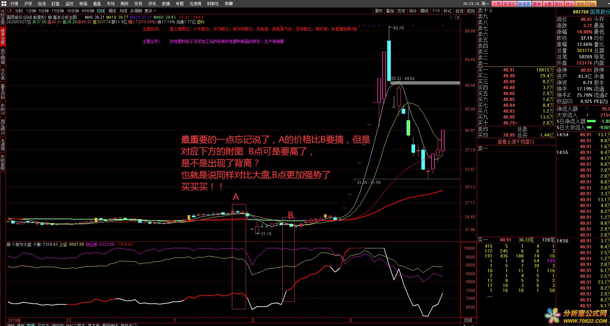The width and height of the screenshot is (610, 326).
Task: Expand the 个股与大盘 sub-chart dropdown
Action: pyautogui.click(x=8, y=244)
